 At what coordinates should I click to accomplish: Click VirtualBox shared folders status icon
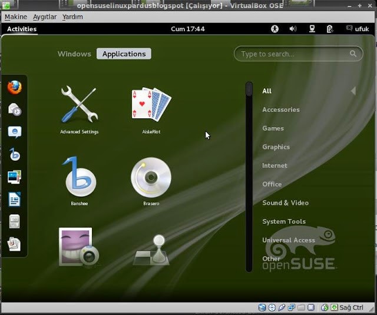[x=301, y=307]
